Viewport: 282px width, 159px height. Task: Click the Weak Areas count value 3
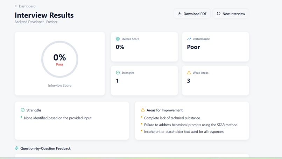click(x=189, y=81)
